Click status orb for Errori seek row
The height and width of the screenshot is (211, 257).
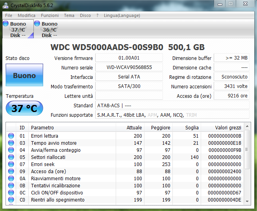coord(11,164)
